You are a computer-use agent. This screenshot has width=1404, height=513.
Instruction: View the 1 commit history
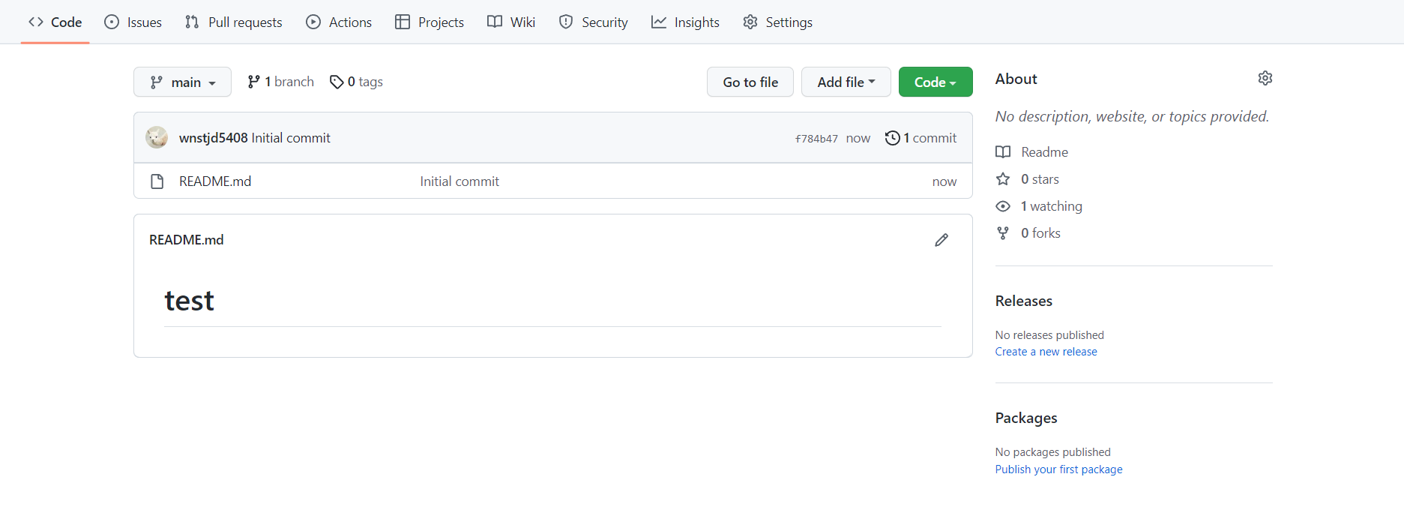tap(921, 138)
